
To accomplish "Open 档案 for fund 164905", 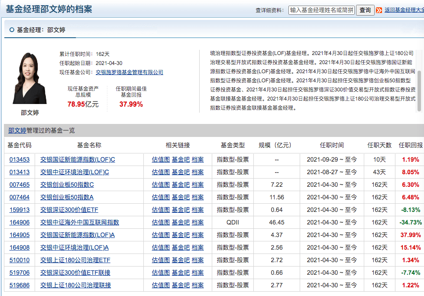I will [x=197, y=235].
